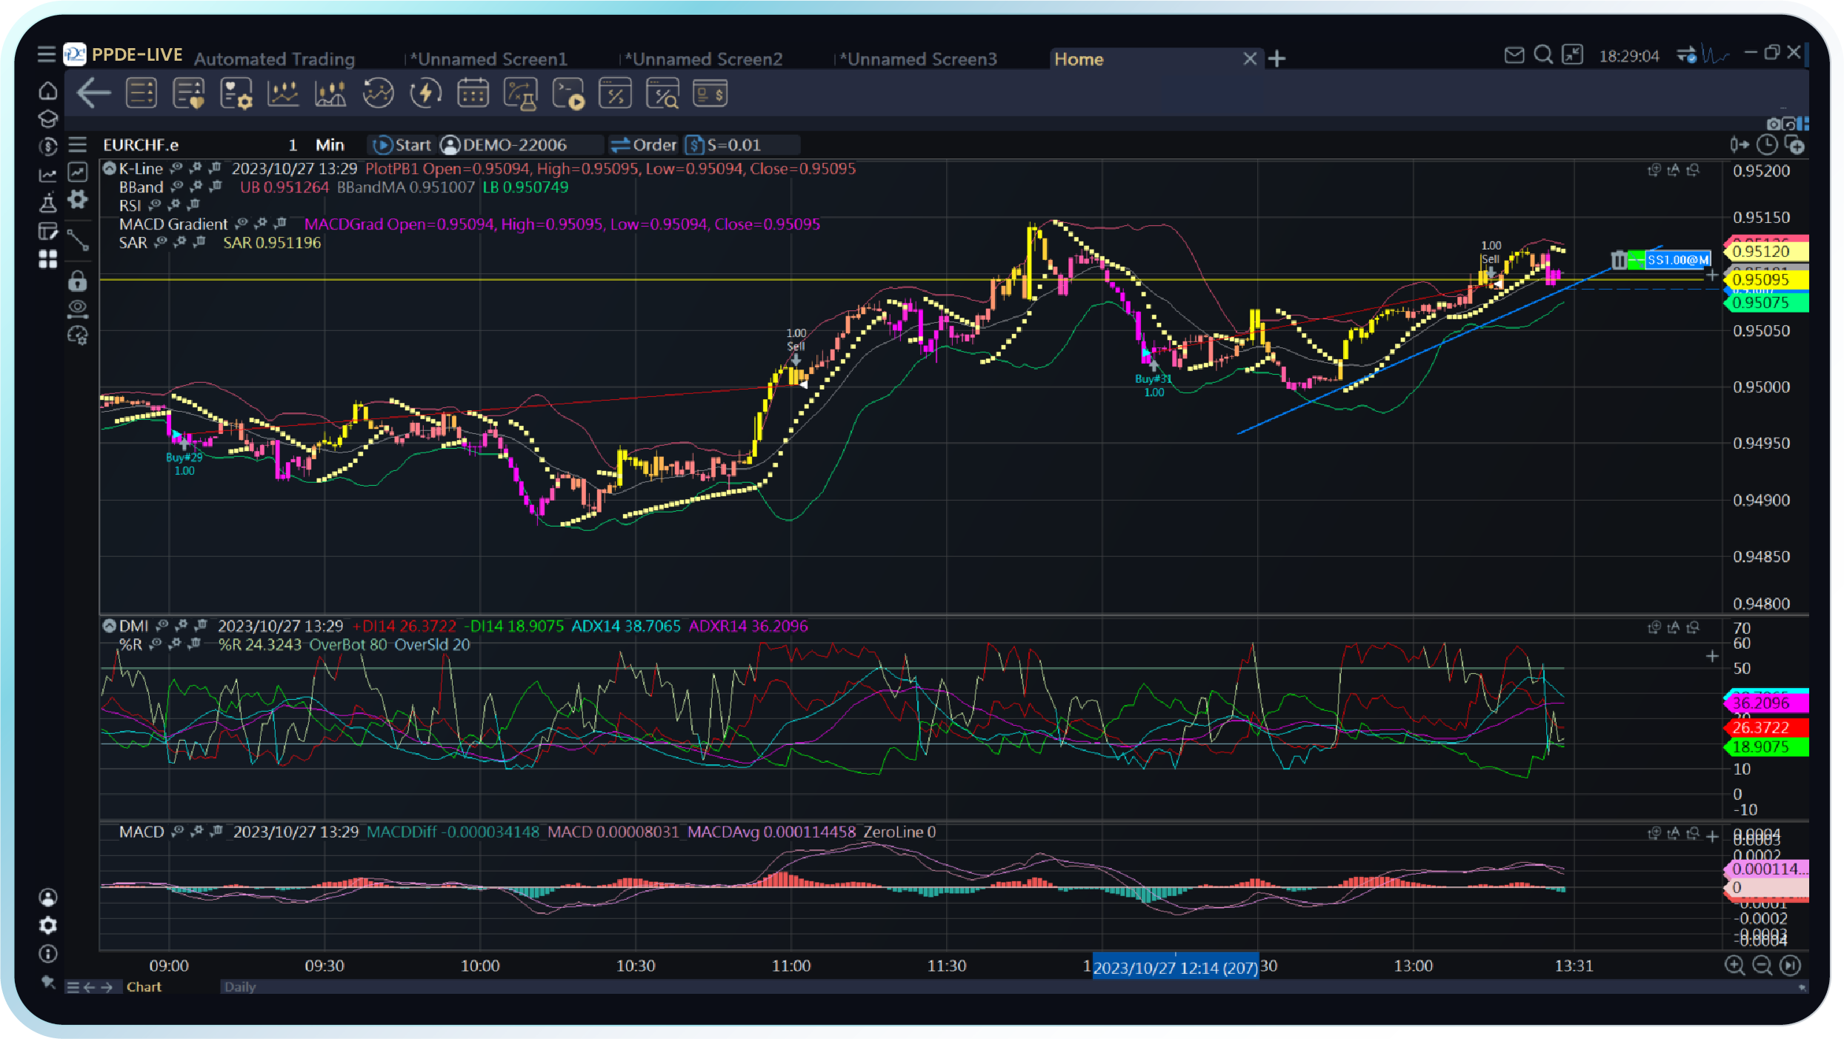Toggle BBand indicator visibility eye
Image resolution: width=1844 pixels, height=1039 pixels.
[177, 187]
